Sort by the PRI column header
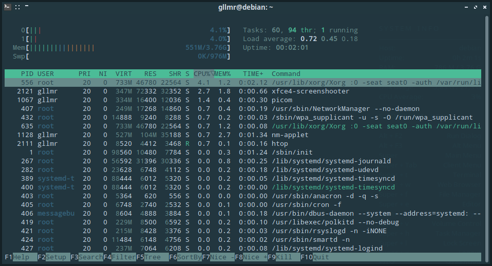This screenshot has height=266, width=492. click(x=84, y=74)
